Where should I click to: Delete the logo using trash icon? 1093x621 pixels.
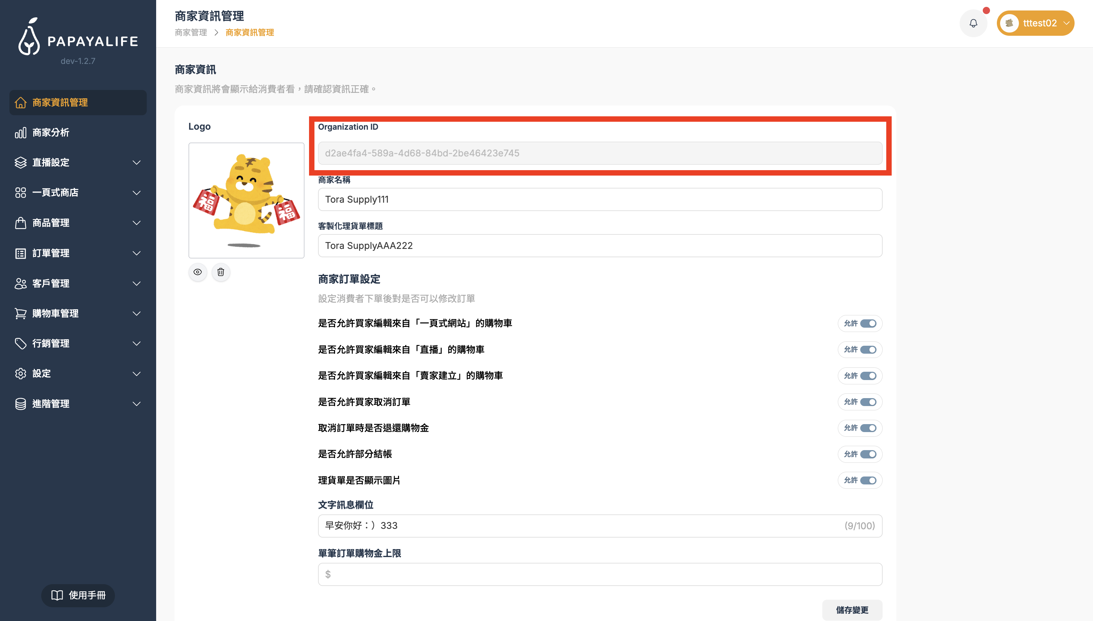coord(221,272)
